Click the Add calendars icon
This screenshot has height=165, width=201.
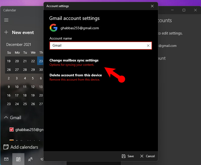(x=6, y=147)
